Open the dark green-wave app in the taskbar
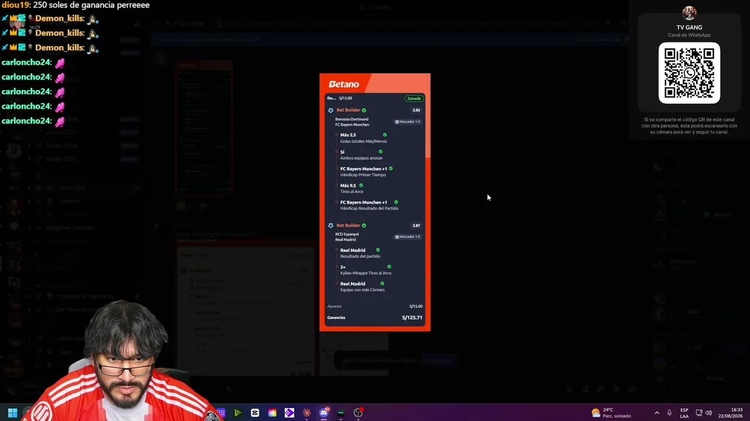Screen dimensions: 750x421 341,413
